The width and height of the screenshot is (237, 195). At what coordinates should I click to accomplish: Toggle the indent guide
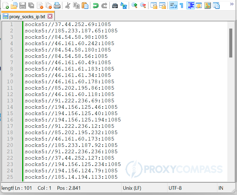point(190,6)
